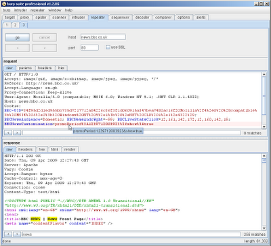This screenshot has width=271, height=246.
Task: Select repeater sub-tab 2
Action: [x=15, y=25]
